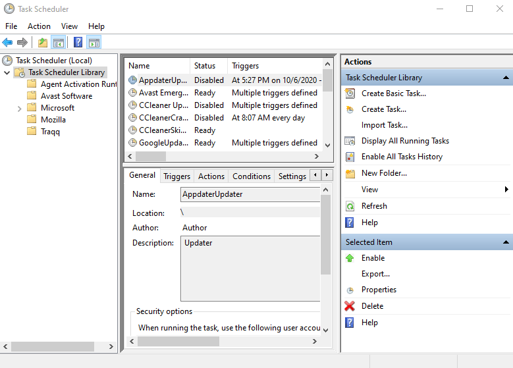
Task: Click the GoogleUpdate task clock icon
Action: tap(132, 143)
